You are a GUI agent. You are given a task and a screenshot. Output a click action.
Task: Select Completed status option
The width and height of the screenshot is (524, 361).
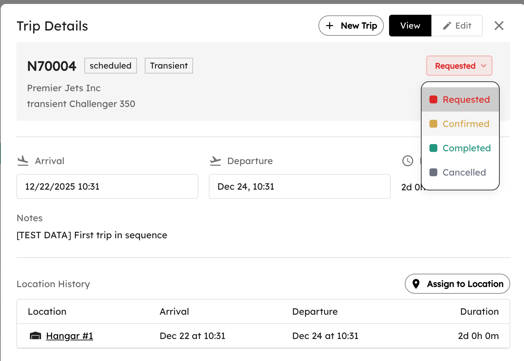pyautogui.click(x=466, y=148)
